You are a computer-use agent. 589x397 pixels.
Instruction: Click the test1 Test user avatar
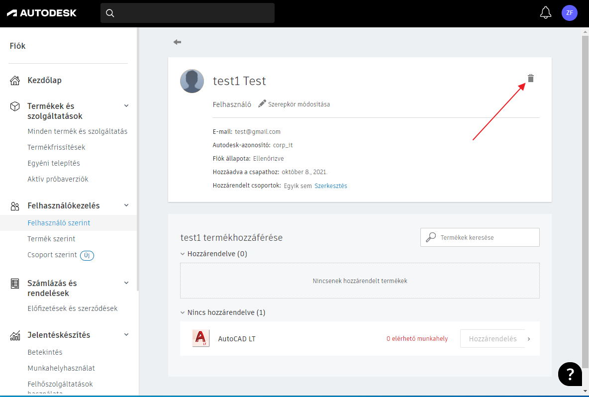192,81
